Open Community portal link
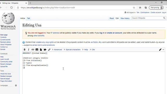The width and height of the screenshot is (167, 94). [x=6, y=62]
